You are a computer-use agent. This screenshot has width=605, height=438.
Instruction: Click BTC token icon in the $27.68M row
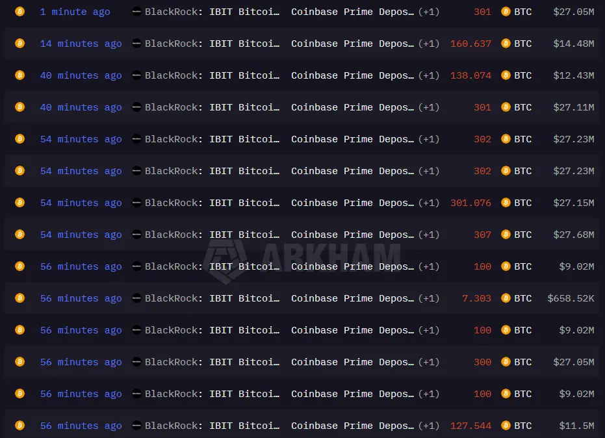[x=506, y=235]
